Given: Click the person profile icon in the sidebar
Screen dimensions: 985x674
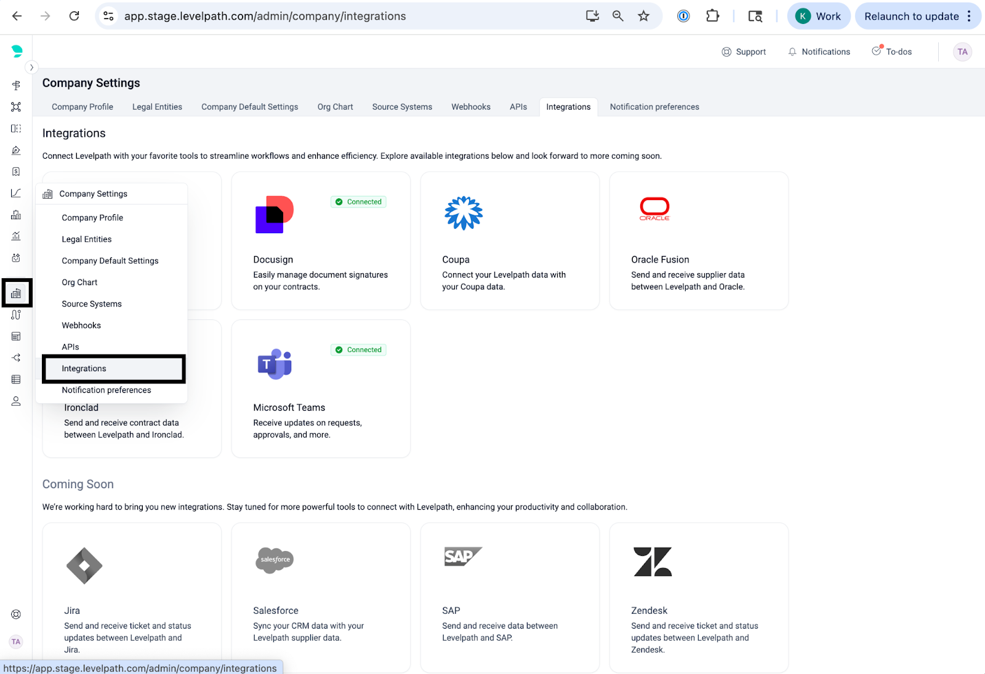Looking at the screenshot, I should coord(16,401).
